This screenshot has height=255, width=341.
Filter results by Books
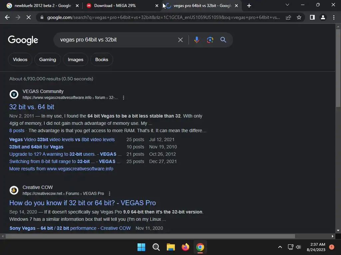pyautogui.click(x=102, y=59)
